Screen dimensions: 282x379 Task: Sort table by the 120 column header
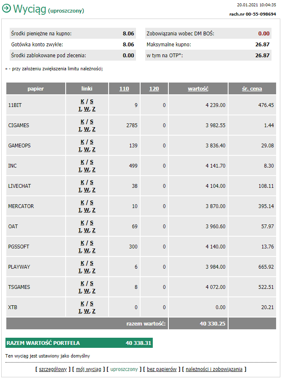click(154, 89)
